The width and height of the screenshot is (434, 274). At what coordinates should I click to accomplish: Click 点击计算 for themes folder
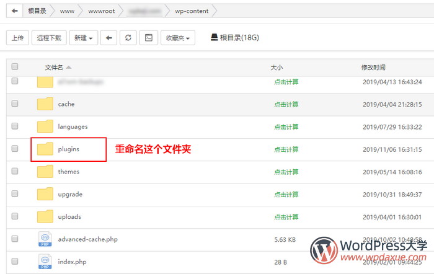(x=286, y=172)
